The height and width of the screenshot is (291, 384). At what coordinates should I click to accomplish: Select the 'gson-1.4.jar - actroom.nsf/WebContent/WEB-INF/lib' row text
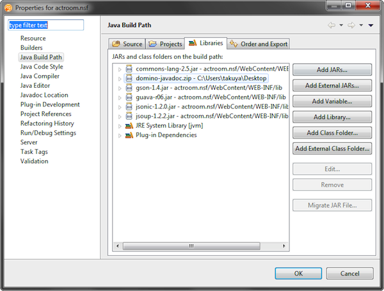pos(209,88)
